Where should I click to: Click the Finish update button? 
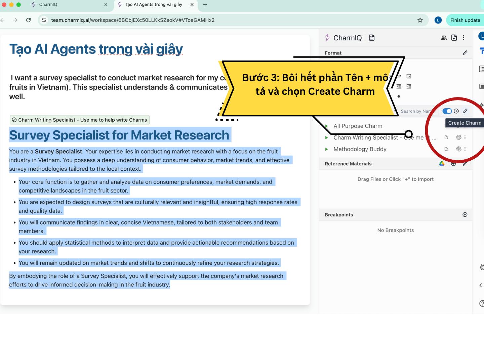(x=465, y=20)
